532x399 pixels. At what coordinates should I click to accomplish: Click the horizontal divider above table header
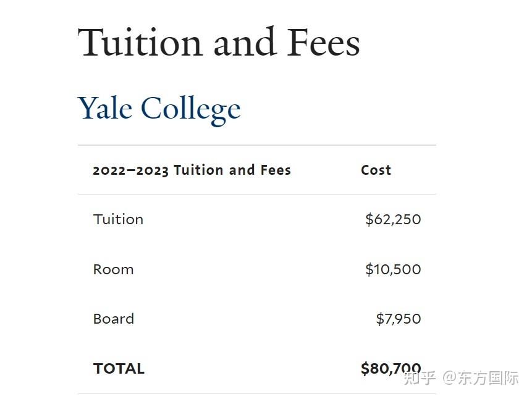pyautogui.click(x=257, y=145)
